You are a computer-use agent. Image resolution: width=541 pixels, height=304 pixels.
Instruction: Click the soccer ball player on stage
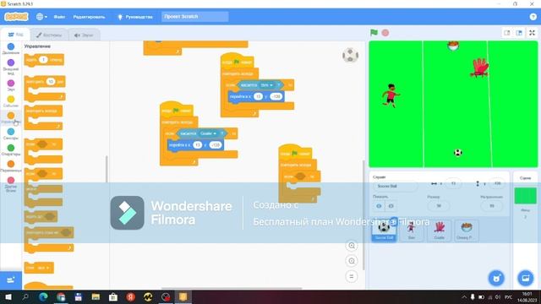tap(458, 152)
